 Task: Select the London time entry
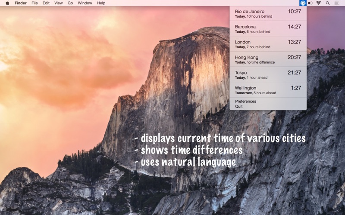click(x=268, y=44)
